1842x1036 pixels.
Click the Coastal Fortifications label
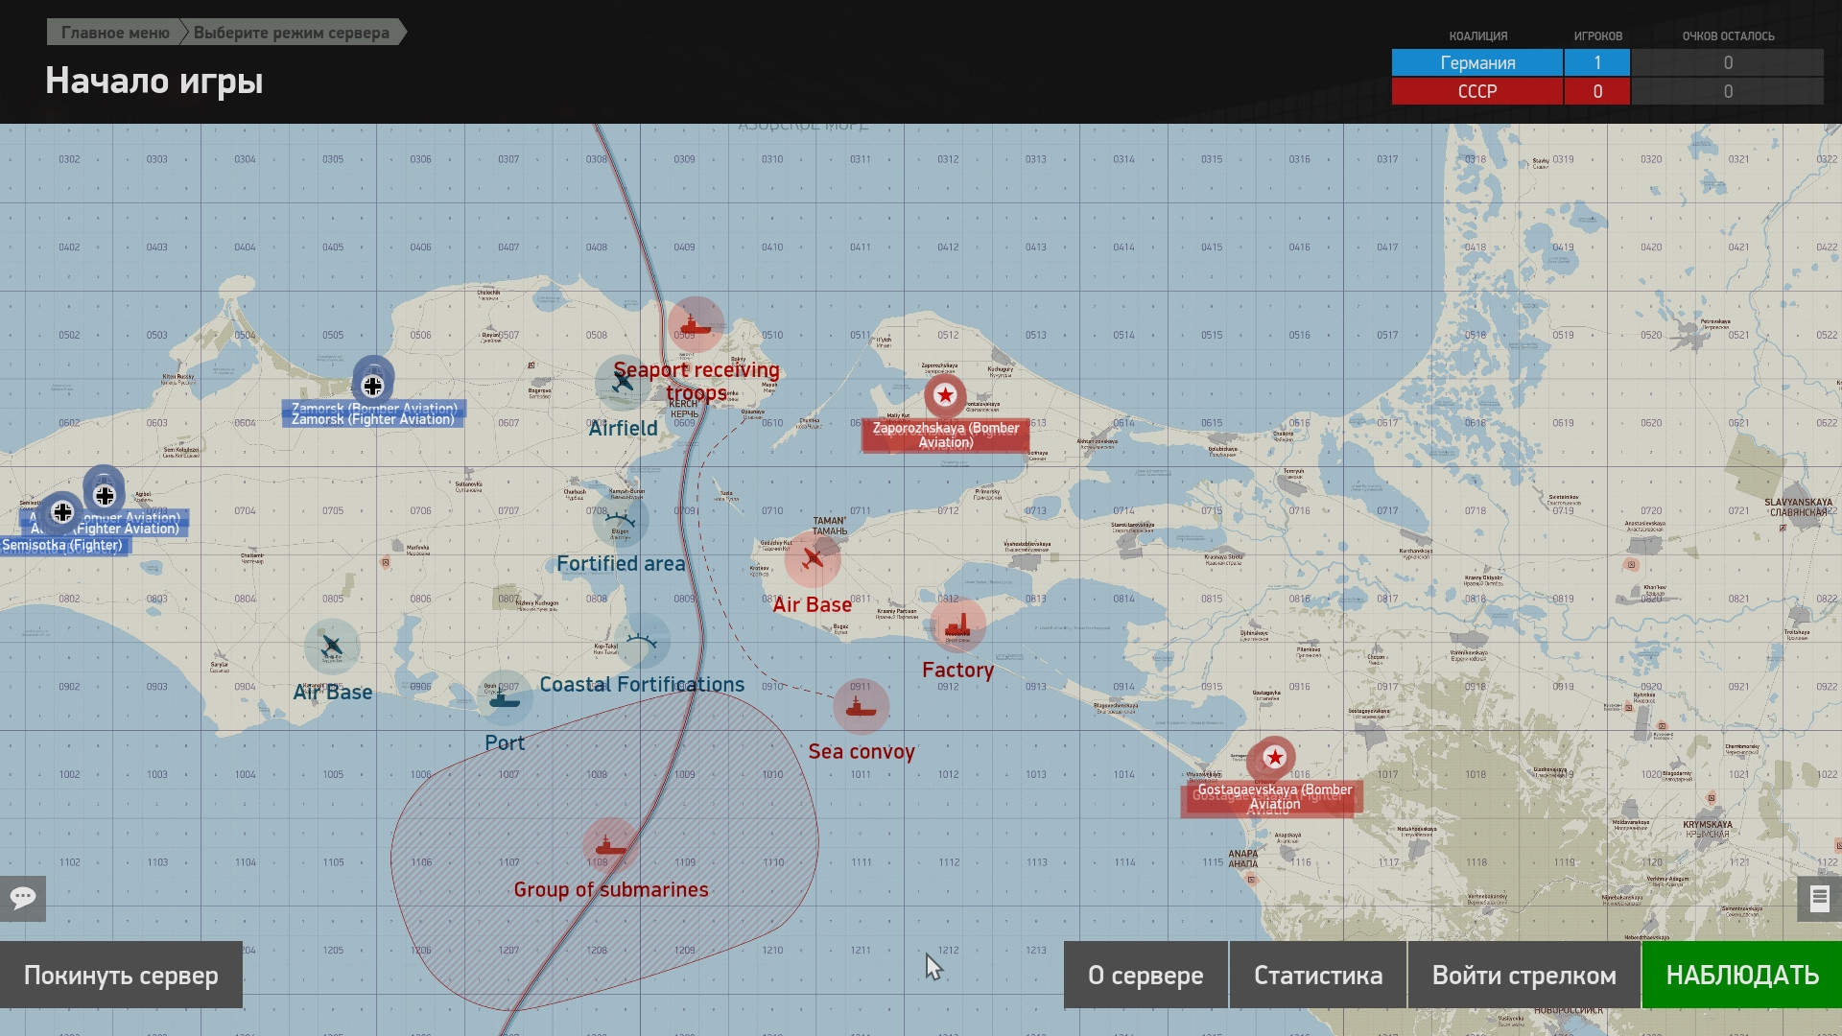point(642,684)
